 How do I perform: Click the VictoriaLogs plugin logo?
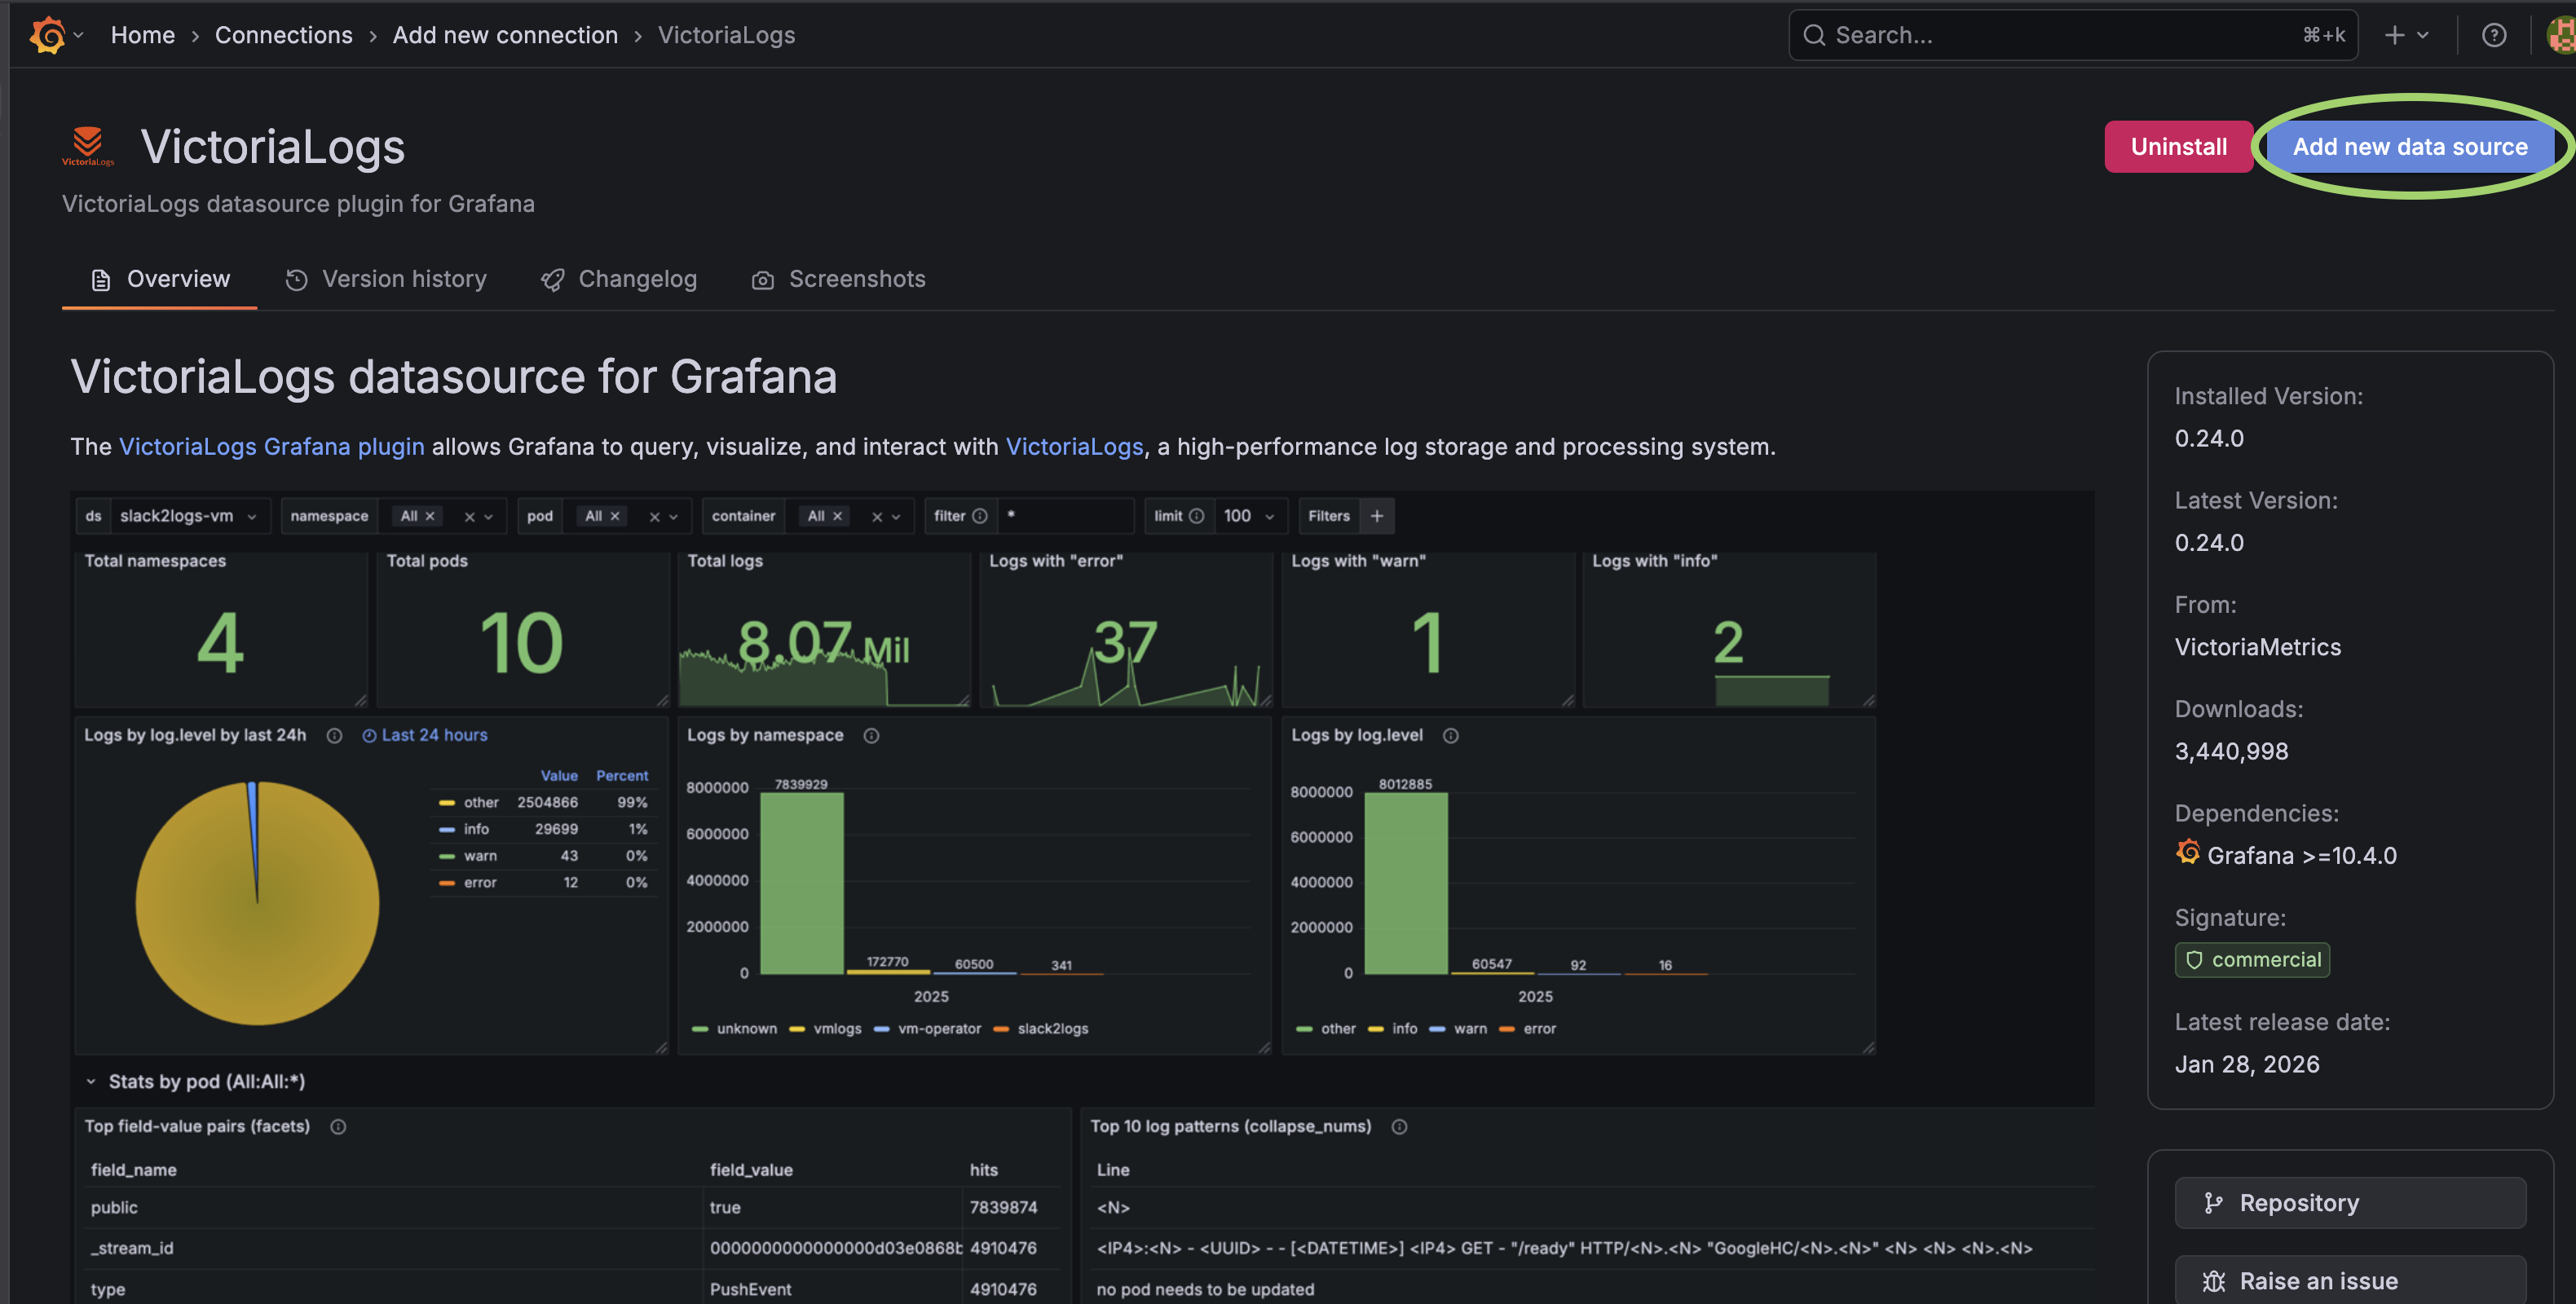tap(88, 146)
